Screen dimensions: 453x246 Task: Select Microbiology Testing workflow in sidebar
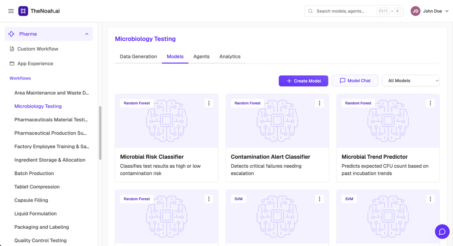(38, 106)
